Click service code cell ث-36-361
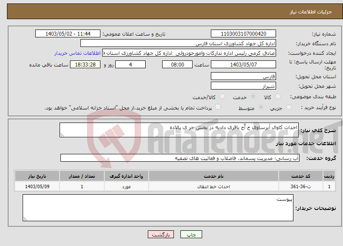The width and height of the screenshot is (343, 246). coord(301,186)
